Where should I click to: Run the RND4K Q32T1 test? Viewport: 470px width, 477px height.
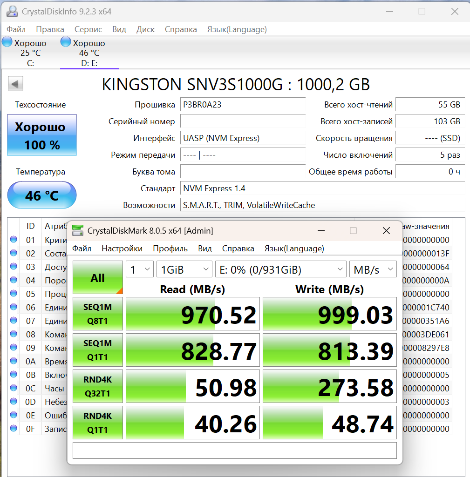coord(98,386)
